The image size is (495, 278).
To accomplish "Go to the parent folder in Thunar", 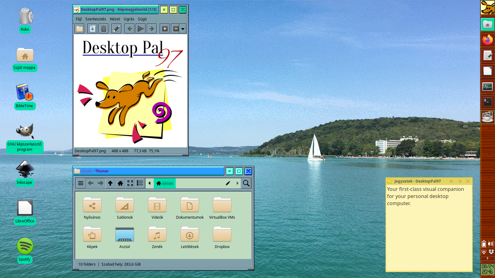I will [110, 183].
